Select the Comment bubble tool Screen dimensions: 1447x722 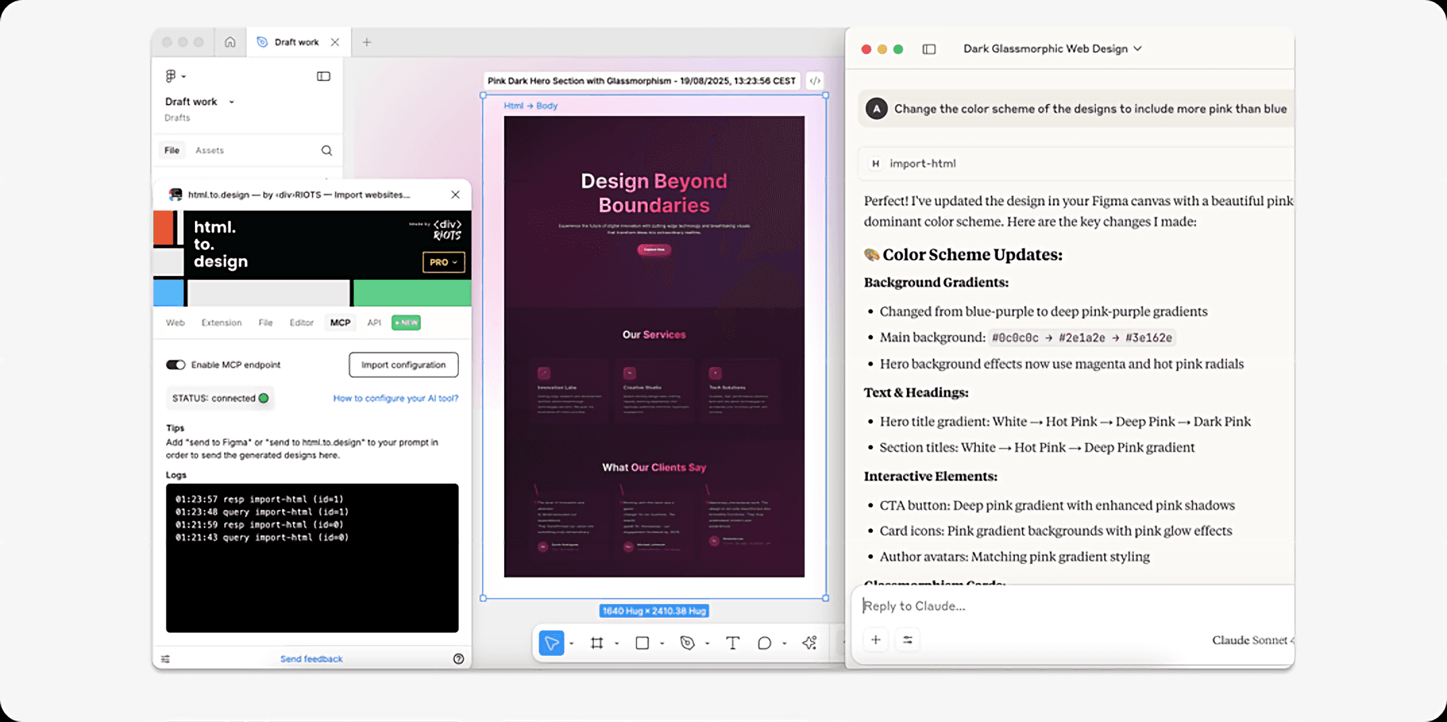[x=764, y=643]
